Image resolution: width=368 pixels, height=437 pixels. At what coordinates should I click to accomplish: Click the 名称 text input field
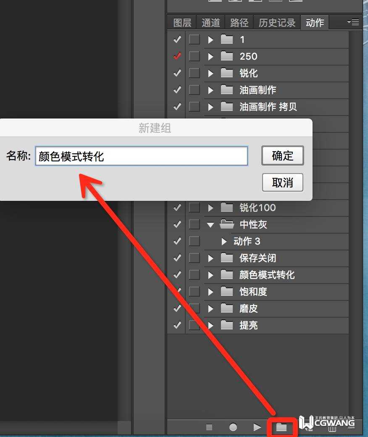pyautogui.click(x=142, y=156)
